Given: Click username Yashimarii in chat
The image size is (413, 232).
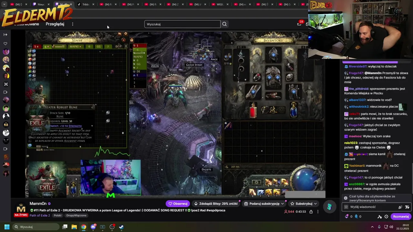Looking at the screenshot, I should click(357, 166).
